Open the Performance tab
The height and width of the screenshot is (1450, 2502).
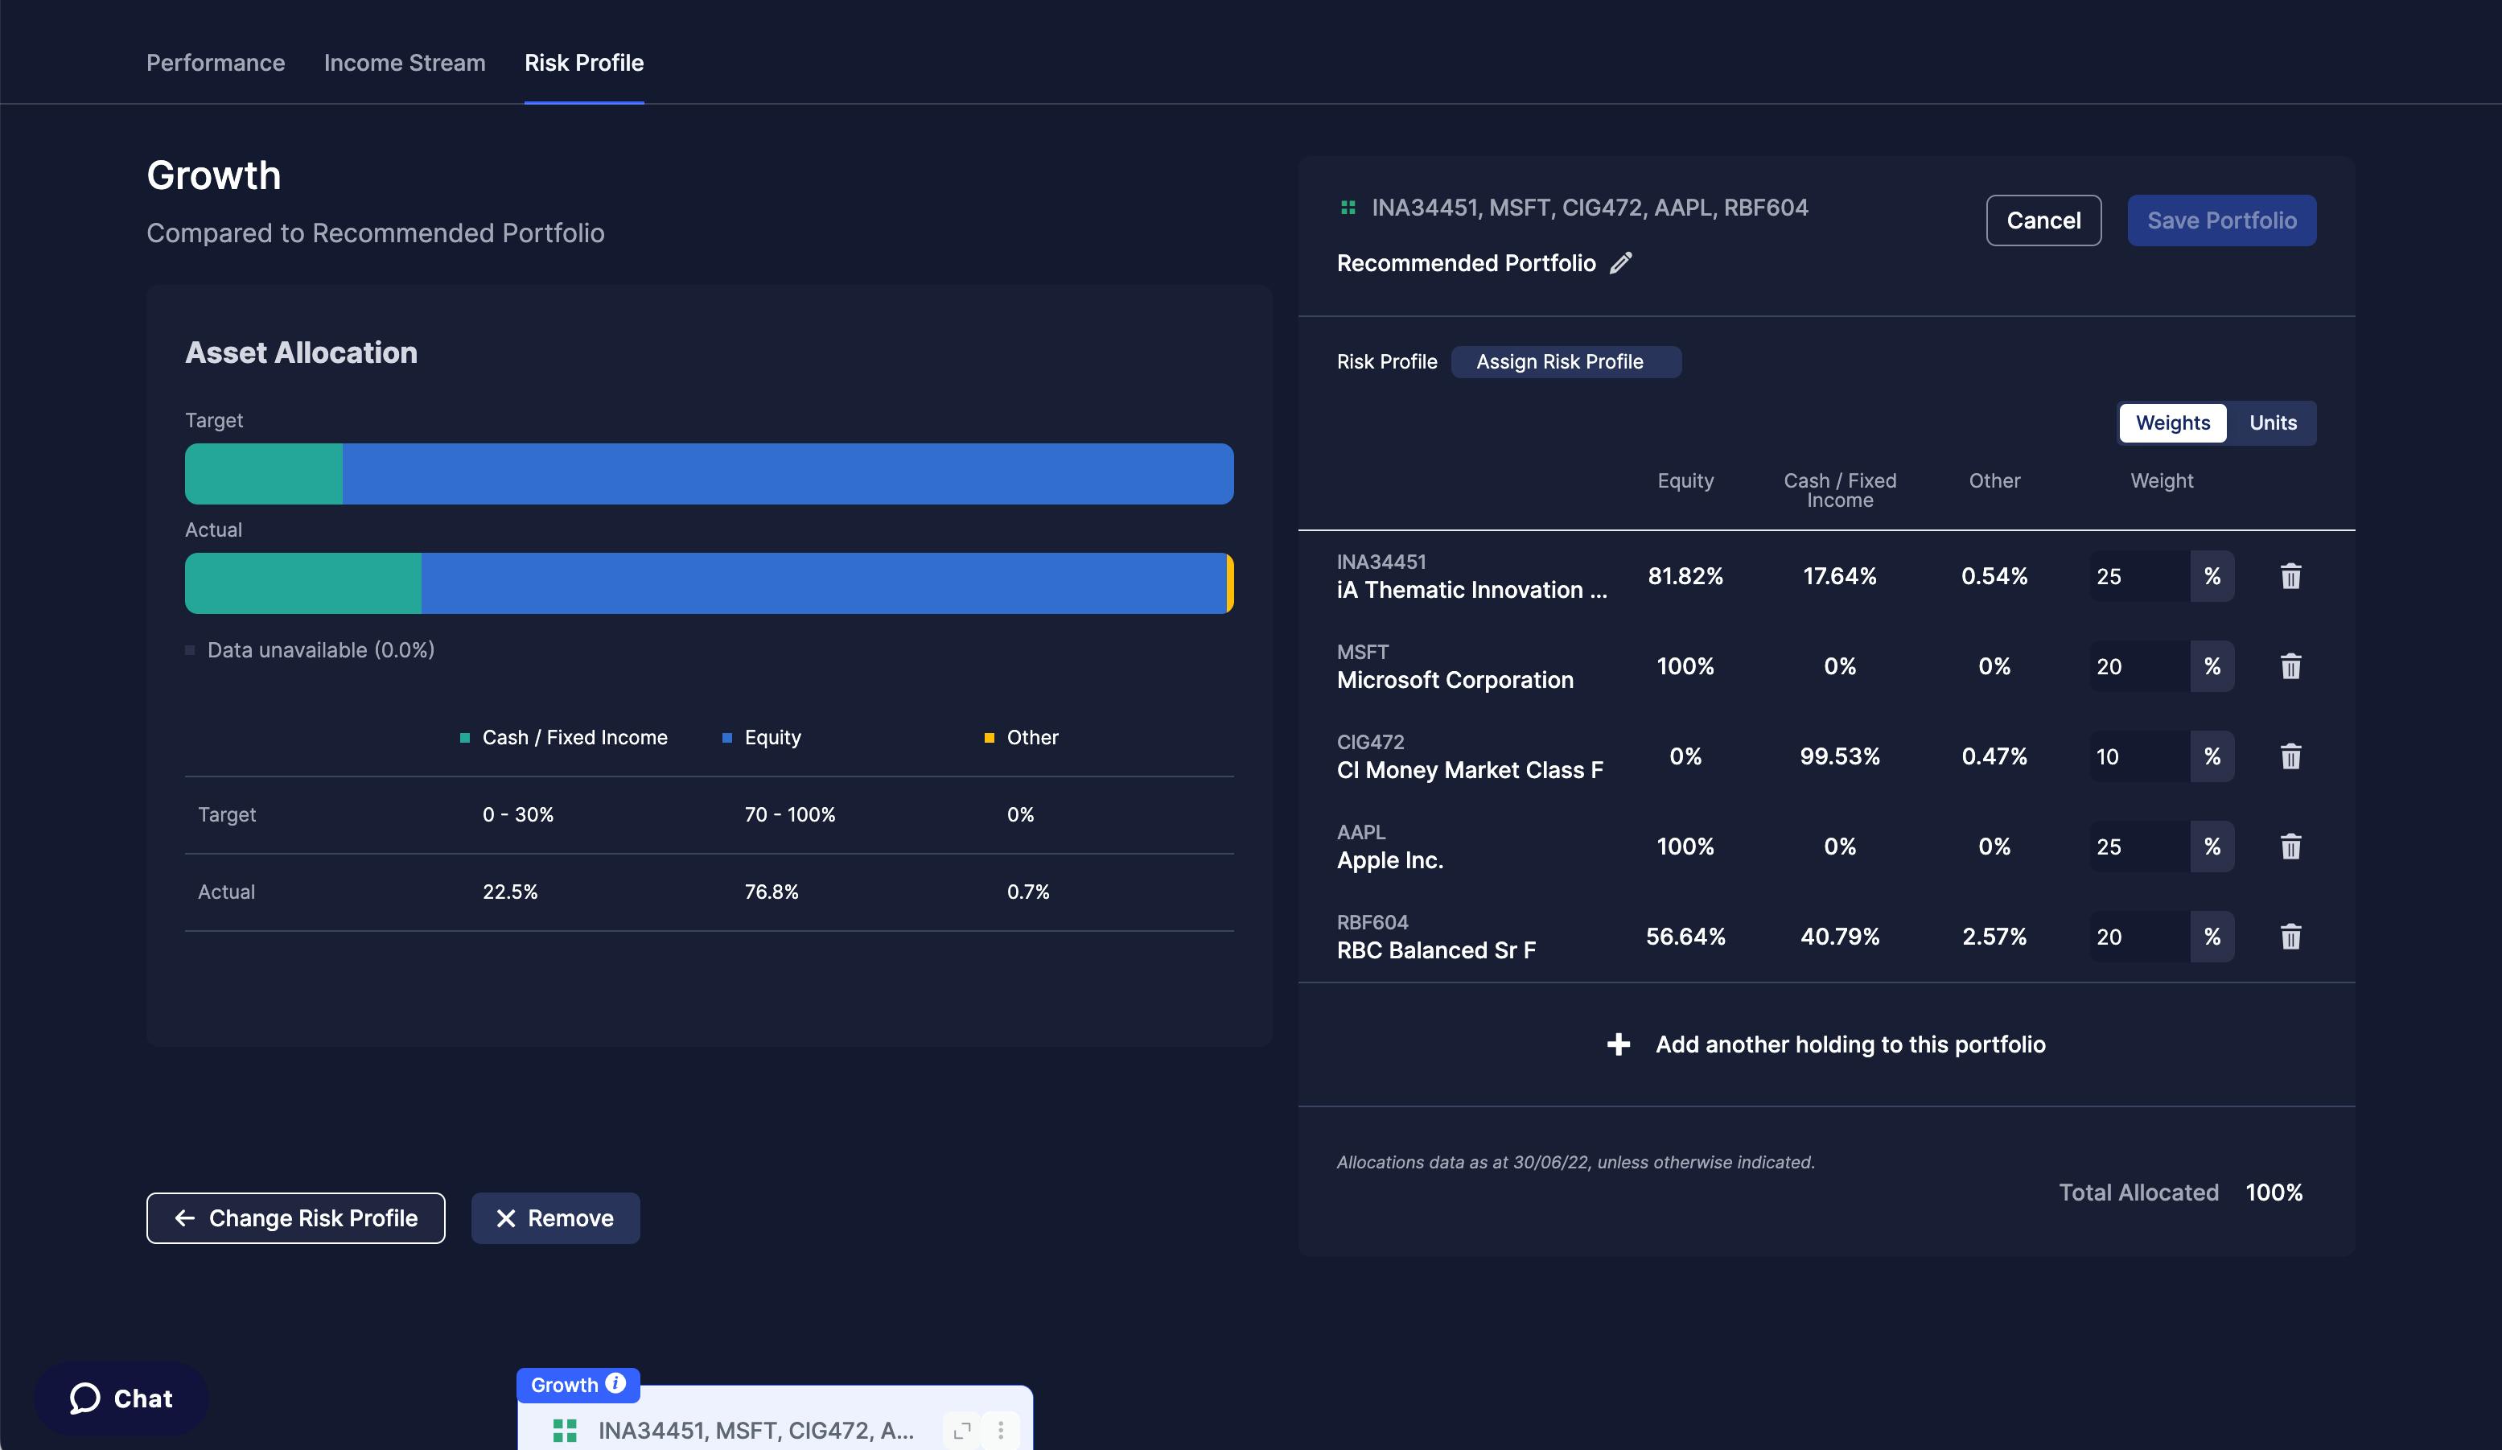coord(216,63)
